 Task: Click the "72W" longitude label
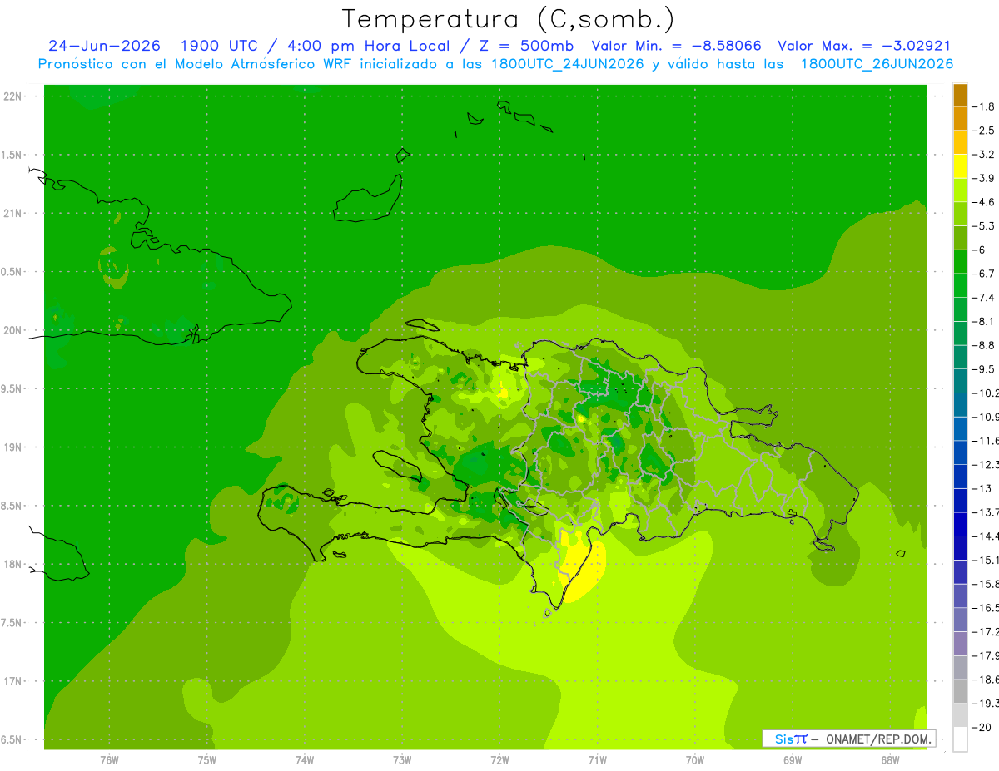coord(499,760)
